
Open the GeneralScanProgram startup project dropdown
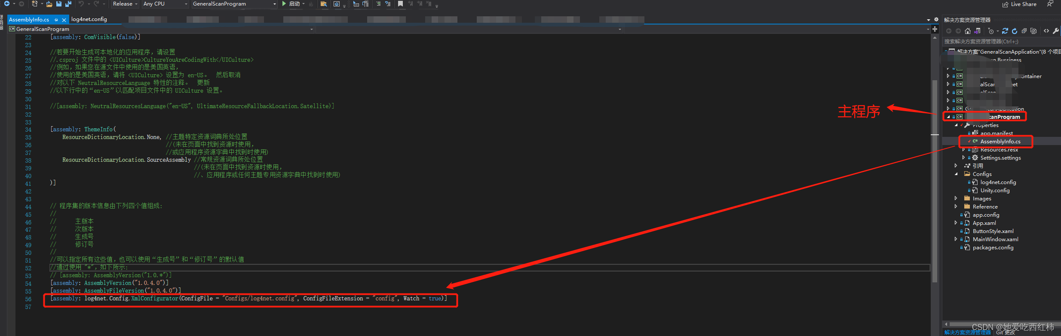pos(234,4)
